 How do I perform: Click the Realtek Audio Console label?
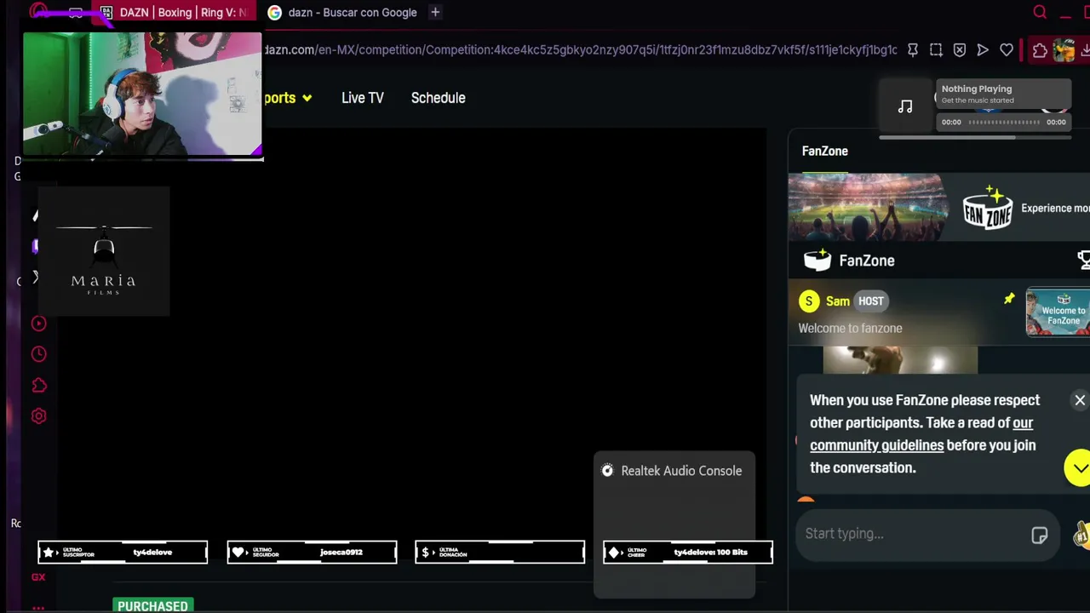(681, 471)
